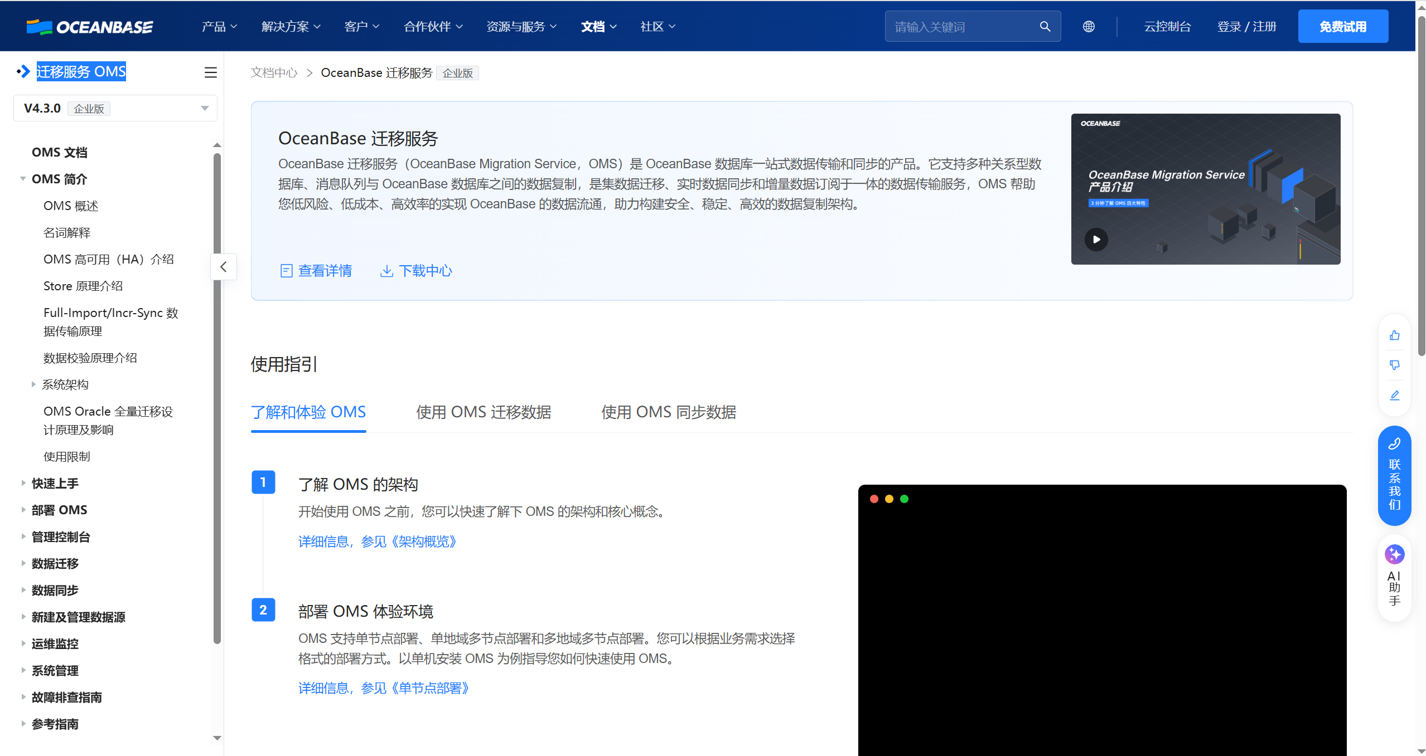Open the feedback pencil icon
This screenshot has width=1426, height=756.
tap(1395, 395)
